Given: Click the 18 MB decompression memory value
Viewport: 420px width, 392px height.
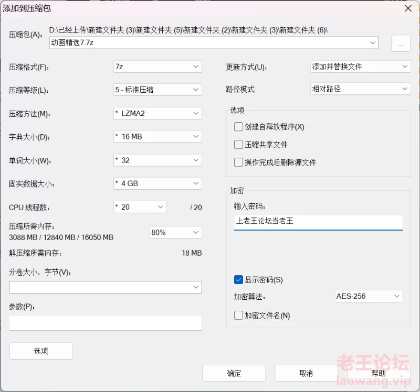Looking at the screenshot, I should (192, 253).
